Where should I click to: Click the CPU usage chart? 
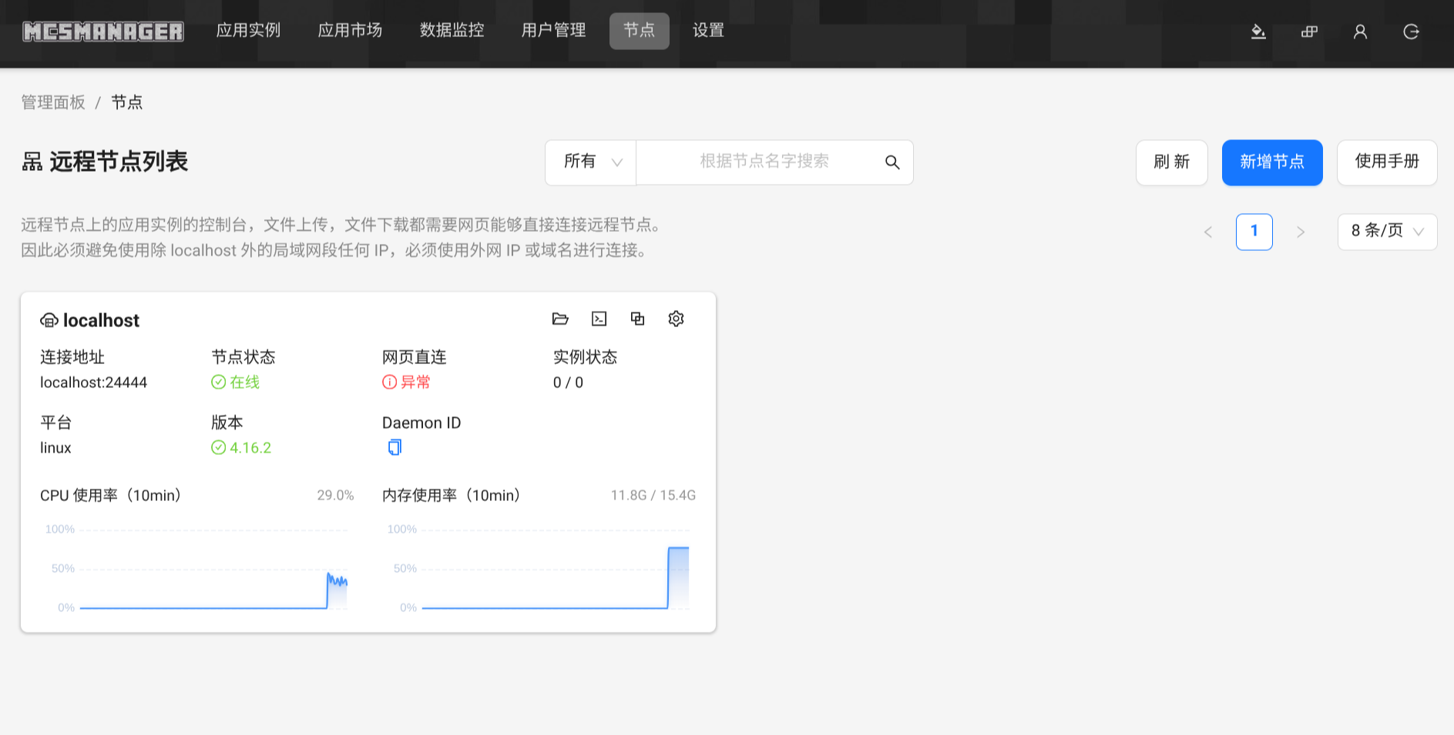[x=197, y=569]
